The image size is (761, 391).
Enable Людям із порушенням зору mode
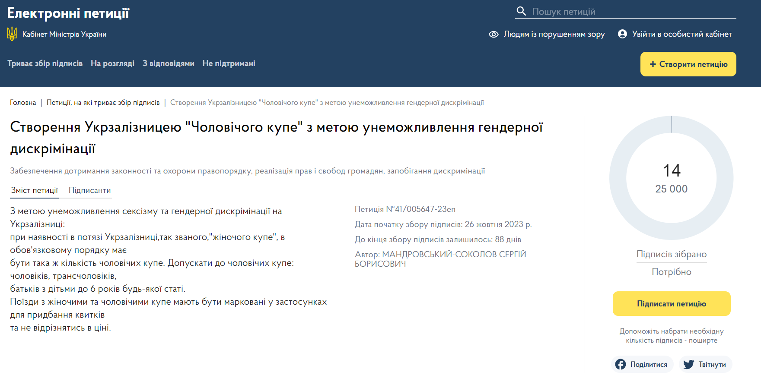(x=554, y=34)
